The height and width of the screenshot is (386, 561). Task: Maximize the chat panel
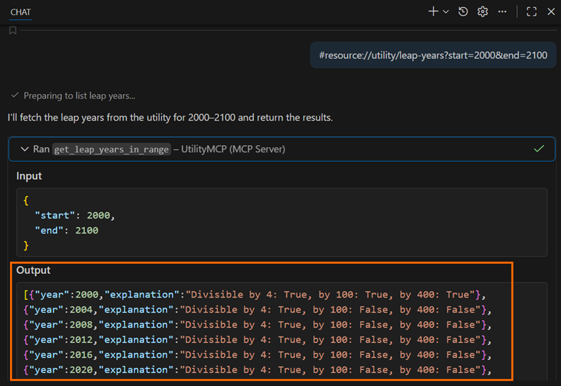pyautogui.click(x=532, y=12)
